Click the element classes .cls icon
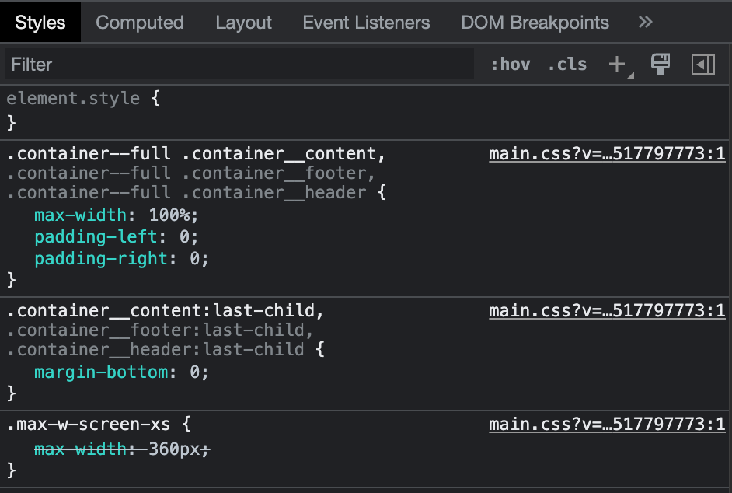The image size is (732, 493). tap(566, 64)
